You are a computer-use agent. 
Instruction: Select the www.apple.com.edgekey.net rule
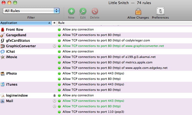tap(115, 68)
